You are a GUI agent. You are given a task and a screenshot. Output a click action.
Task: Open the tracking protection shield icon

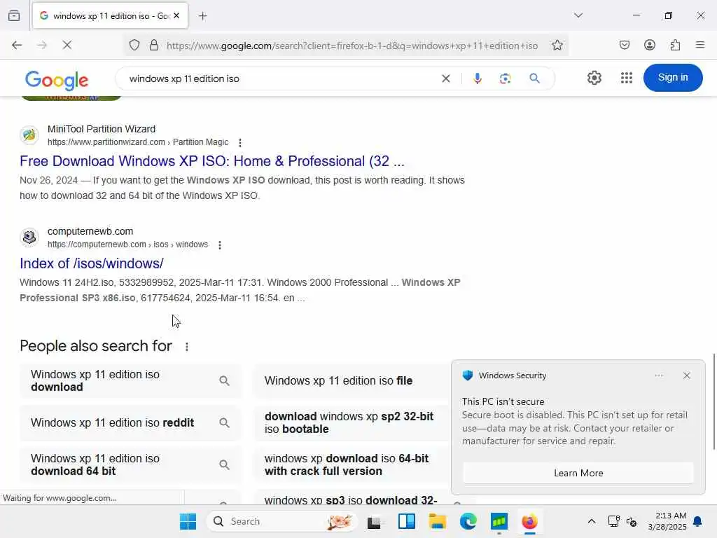click(x=134, y=46)
